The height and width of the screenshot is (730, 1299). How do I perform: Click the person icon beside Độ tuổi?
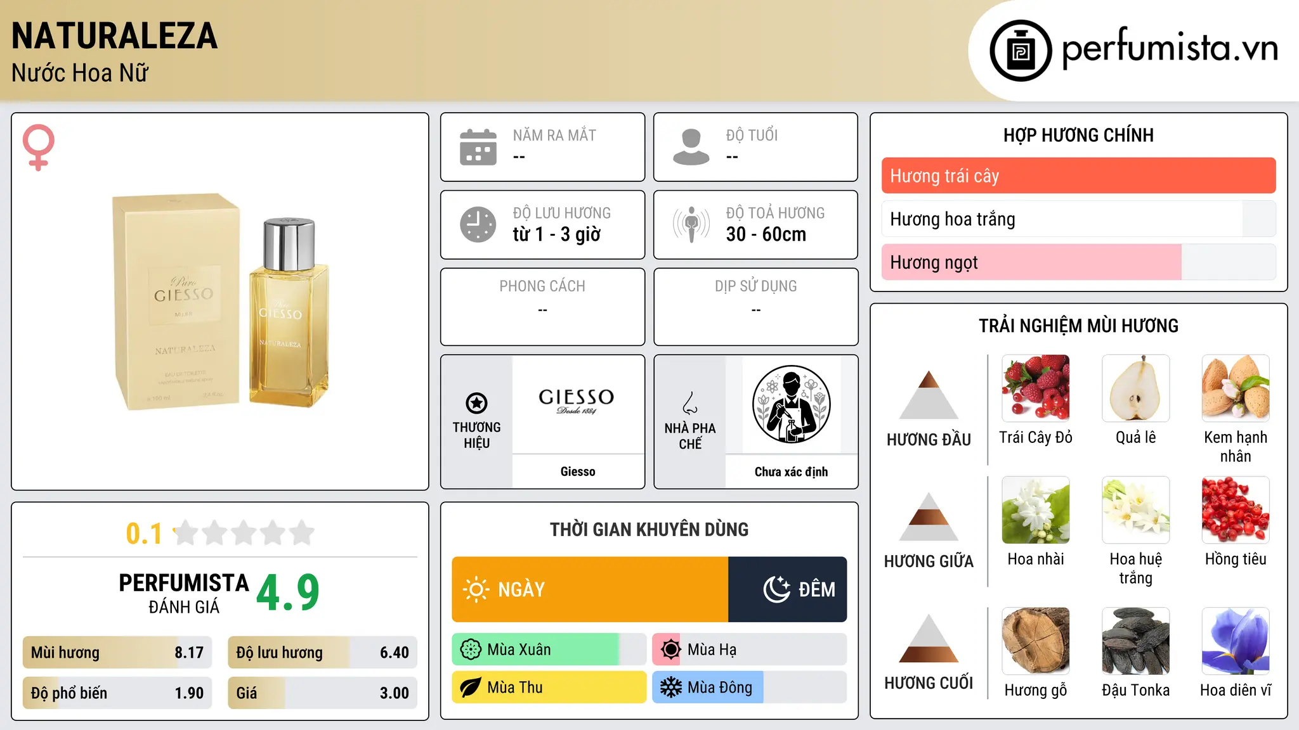[691, 147]
